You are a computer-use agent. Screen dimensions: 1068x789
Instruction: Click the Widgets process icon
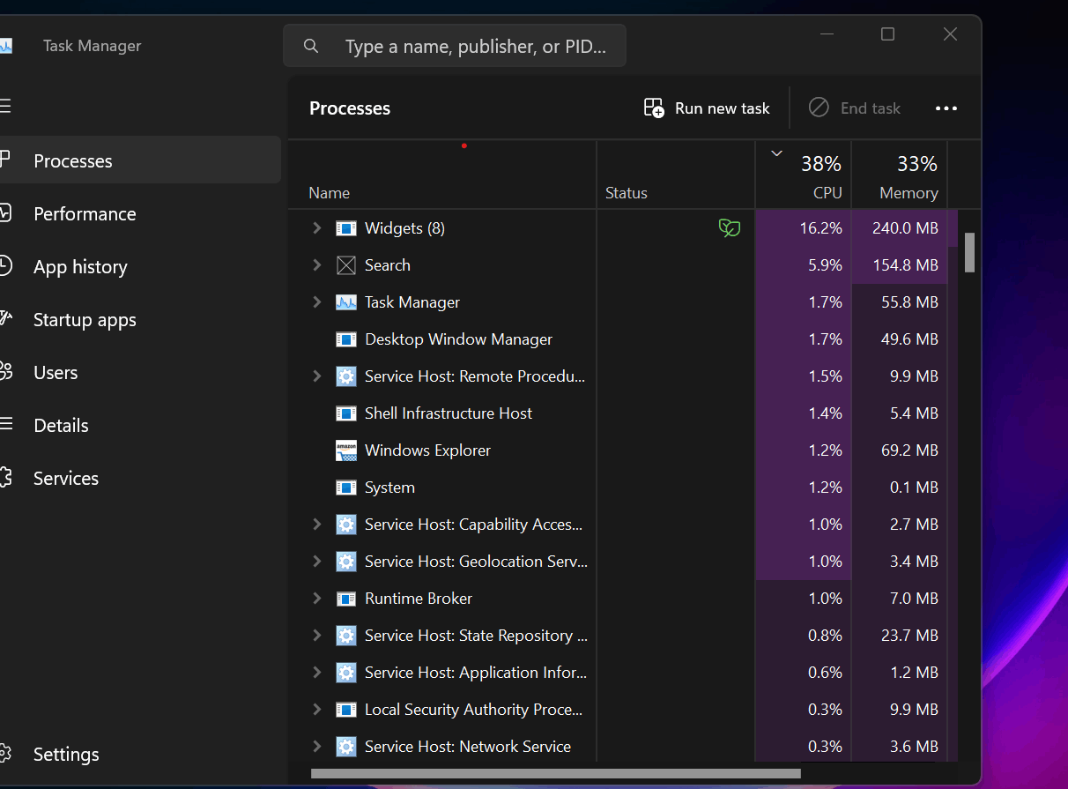click(346, 228)
